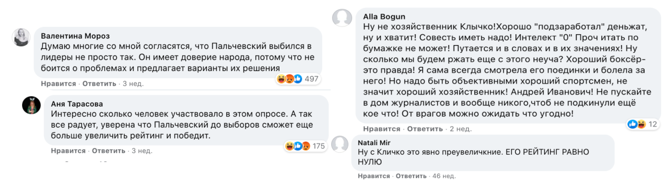Viewport: 663px width, 188px height.
Task: Like Аня Тарасова's comment via Нравится
Action: pyautogui.click(x=68, y=151)
